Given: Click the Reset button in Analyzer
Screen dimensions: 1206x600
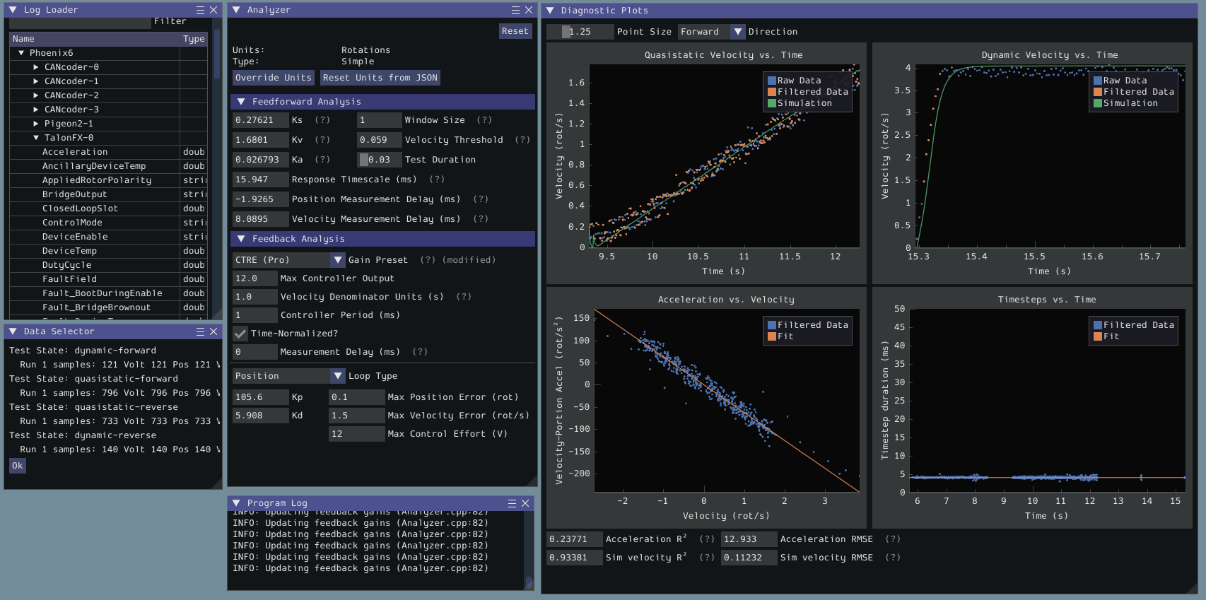Looking at the screenshot, I should (515, 31).
